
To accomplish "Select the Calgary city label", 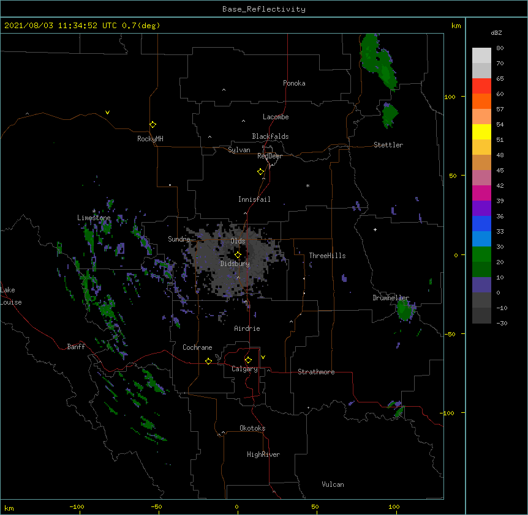I will [244, 369].
